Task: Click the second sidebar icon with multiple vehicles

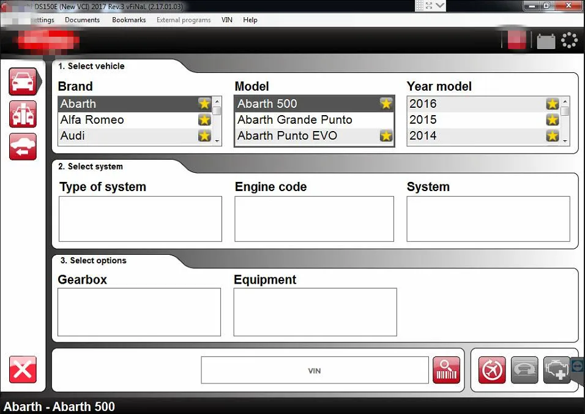Action: pos(23,114)
